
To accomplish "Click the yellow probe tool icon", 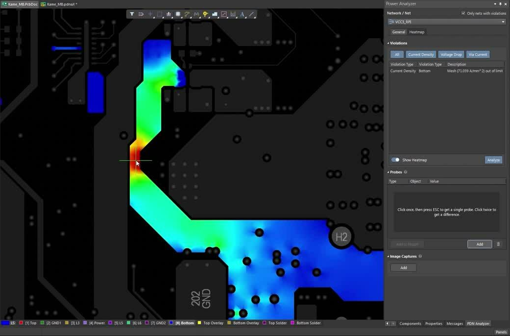I will tap(205, 14).
